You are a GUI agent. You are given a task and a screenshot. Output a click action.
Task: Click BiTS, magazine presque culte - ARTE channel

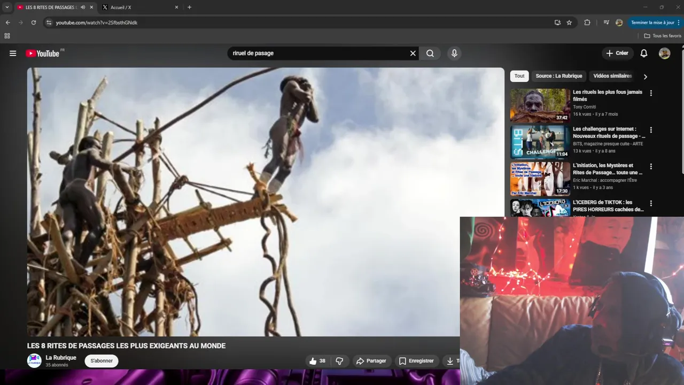(608, 144)
